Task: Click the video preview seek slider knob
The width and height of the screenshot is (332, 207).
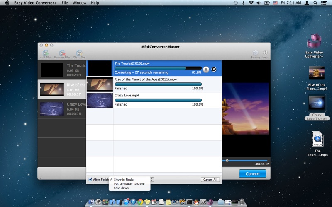Action: pyautogui.click(x=227, y=161)
